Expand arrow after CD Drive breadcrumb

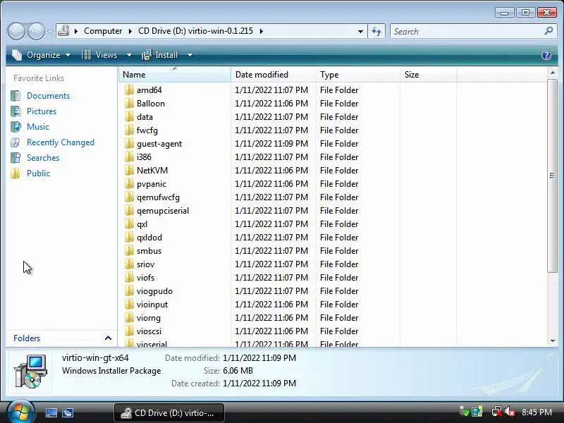click(x=261, y=31)
